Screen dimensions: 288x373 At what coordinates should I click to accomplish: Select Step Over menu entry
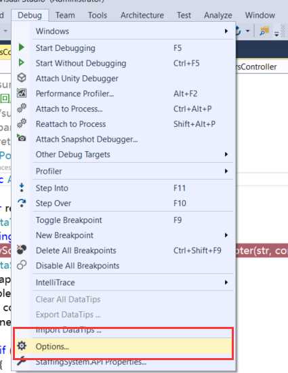point(133,203)
